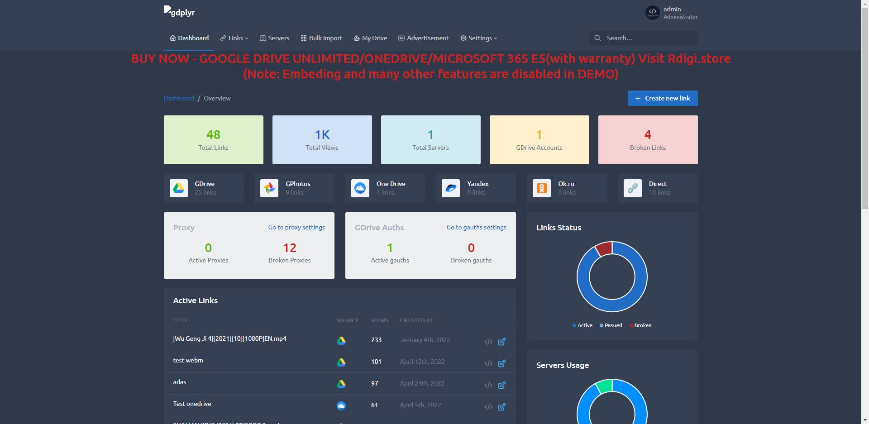Click the 12 Broken Proxies count

290,248
